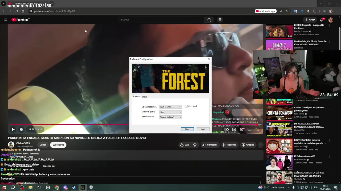Bookmark this page with the star icon
Viewport: 341px width, 191px height.
pos(287,11)
